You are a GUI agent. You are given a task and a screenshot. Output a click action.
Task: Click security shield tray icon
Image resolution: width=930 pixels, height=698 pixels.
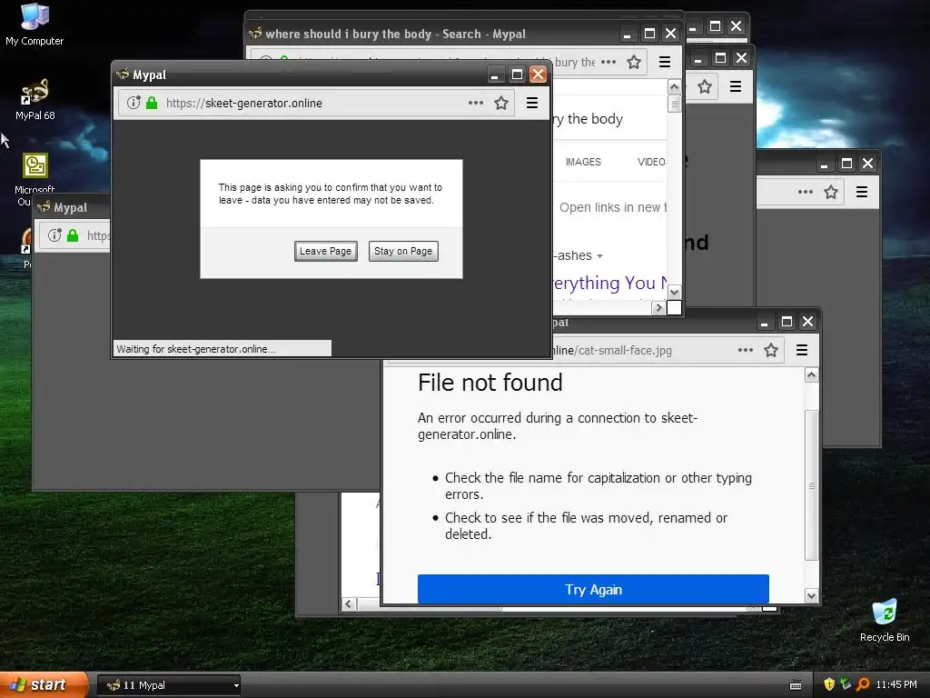click(x=828, y=684)
